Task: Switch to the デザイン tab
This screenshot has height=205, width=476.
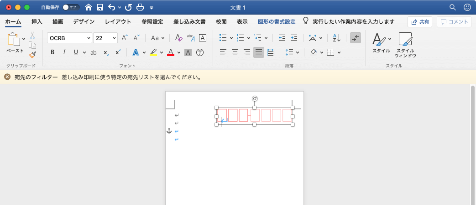Action: [84, 21]
